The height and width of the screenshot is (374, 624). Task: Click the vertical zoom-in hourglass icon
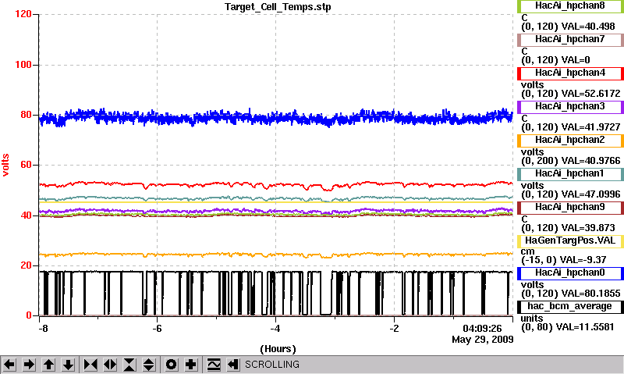[129, 365]
